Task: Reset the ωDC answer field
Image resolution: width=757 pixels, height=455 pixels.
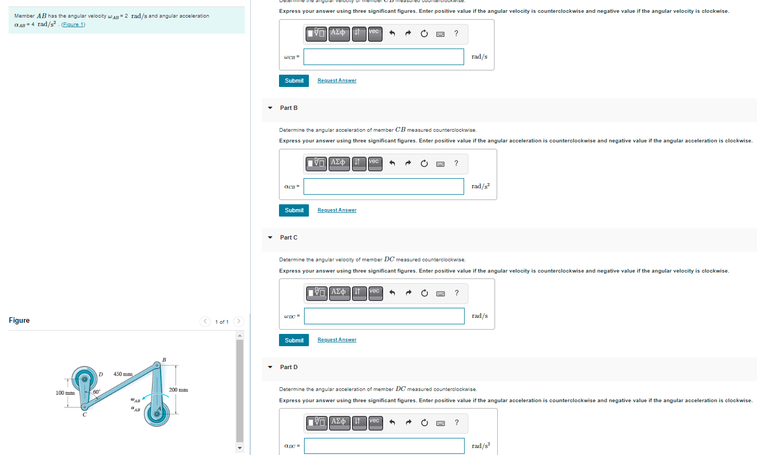Action: (x=425, y=293)
